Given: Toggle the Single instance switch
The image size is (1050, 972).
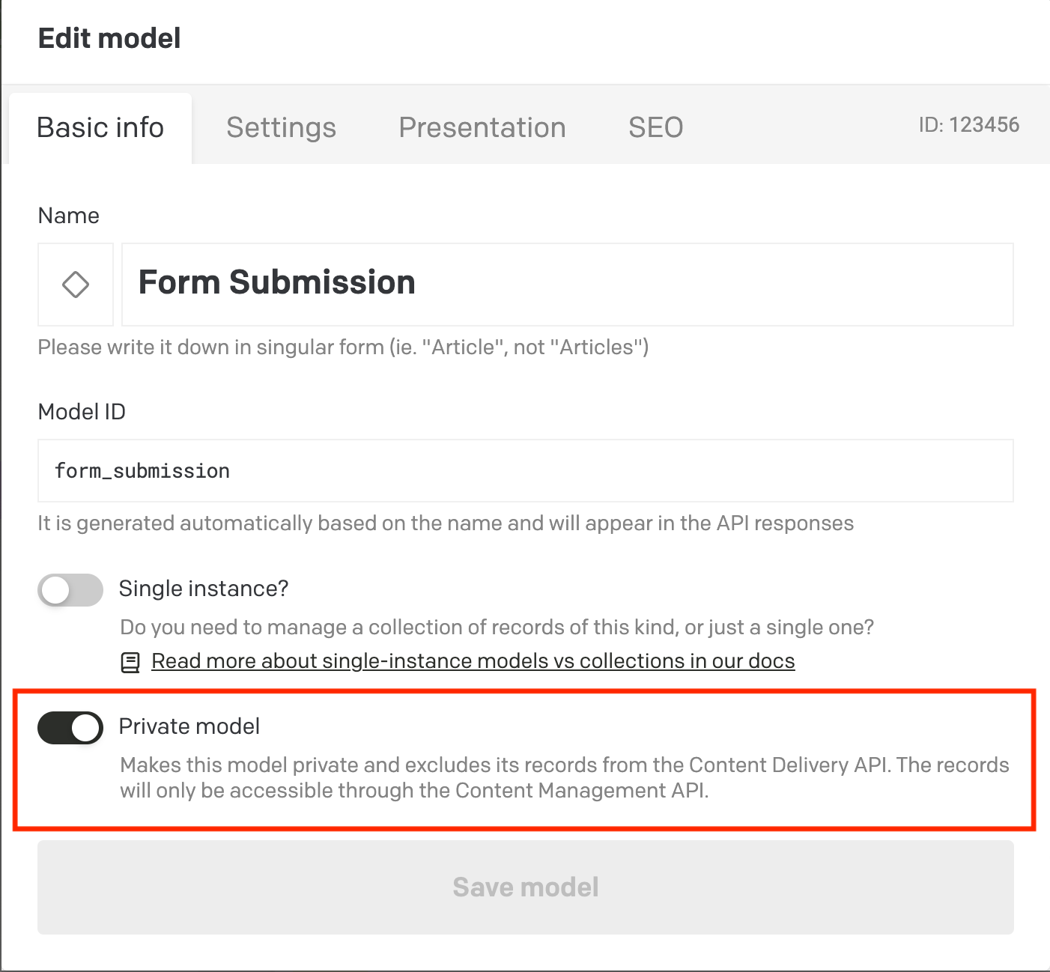Looking at the screenshot, I should 70,590.
